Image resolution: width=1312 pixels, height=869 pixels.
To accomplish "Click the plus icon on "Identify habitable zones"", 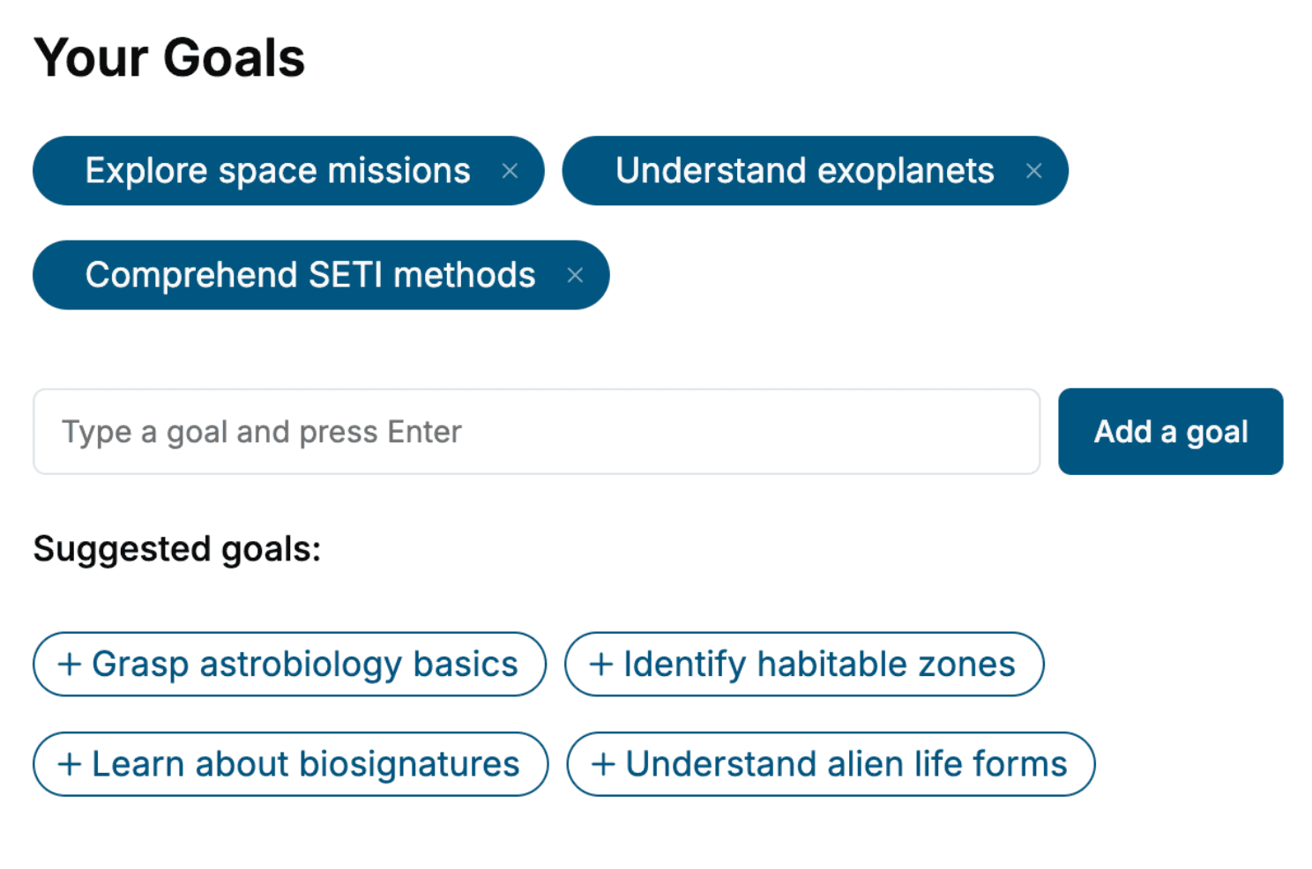I will [x=602, y=665].
